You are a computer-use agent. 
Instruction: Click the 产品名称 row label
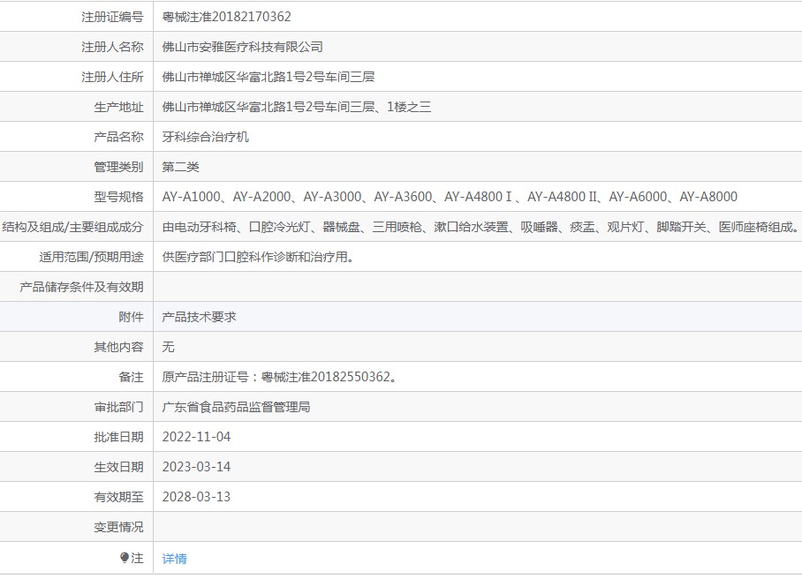click(118, 137)
